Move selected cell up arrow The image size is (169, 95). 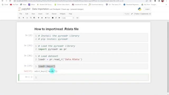tap(39, 18)
